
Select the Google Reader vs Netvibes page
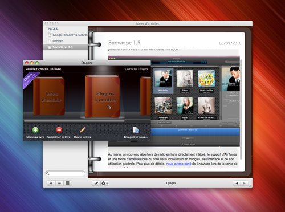click(x=66, y=35)
